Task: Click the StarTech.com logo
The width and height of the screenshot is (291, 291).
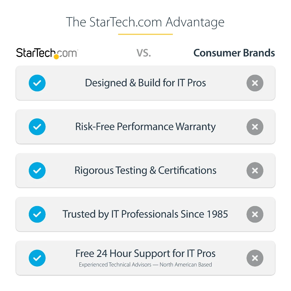Action: [x=47, y=53]
